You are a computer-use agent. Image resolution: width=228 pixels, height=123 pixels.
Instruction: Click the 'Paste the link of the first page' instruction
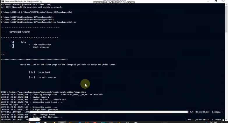tap(68, 65)
